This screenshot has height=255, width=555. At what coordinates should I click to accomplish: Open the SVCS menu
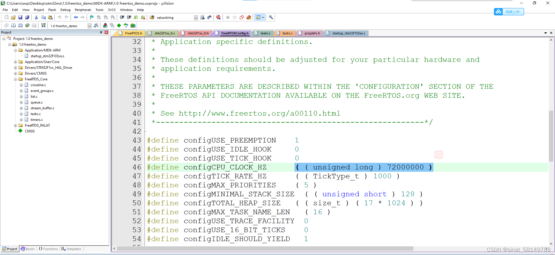(x=112, y=10)
